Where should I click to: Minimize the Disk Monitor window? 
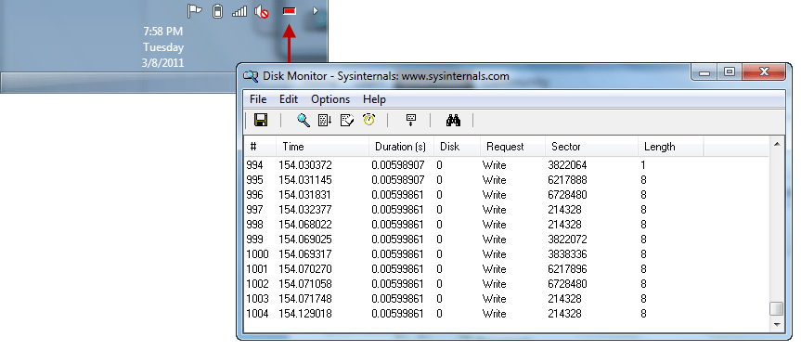click(704, 72)
